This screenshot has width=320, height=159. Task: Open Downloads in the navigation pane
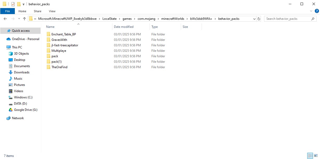[x=22, y=72]
